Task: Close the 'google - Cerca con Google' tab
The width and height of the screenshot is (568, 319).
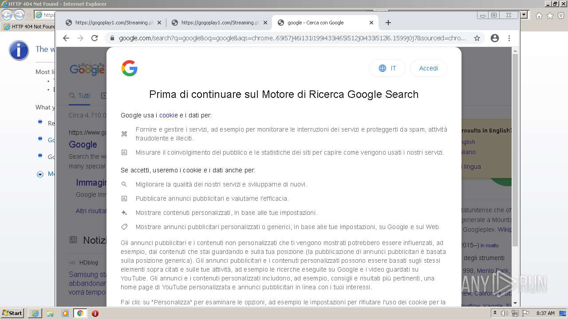Action: click(x=371, y=23)
